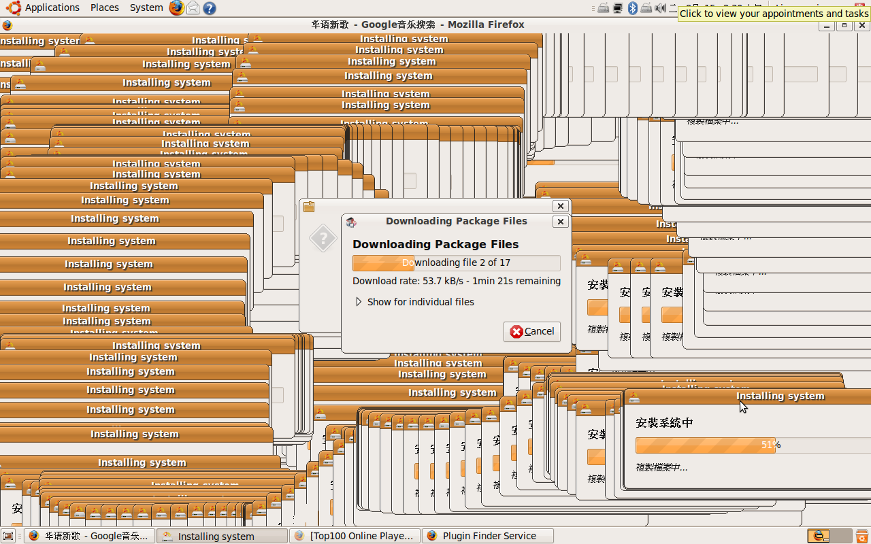Open the Applications menu
The width and height of the screenshot is (871, 544).
pyautogui.click(x=52, y=7)
